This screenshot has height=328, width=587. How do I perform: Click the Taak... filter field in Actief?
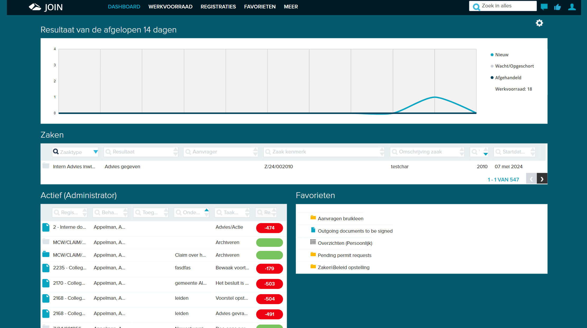pos(232,213)
